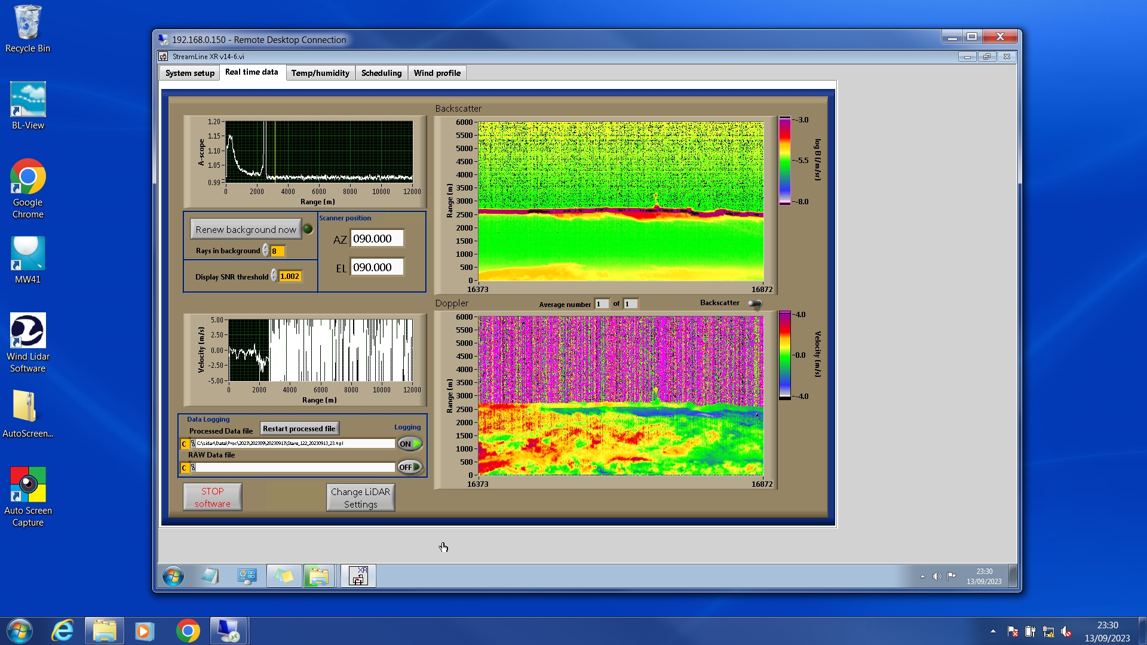This screenshot has width=1147, height=645.
Task: Turn off processed data Logging ON switch
Action: coord(410,444)
